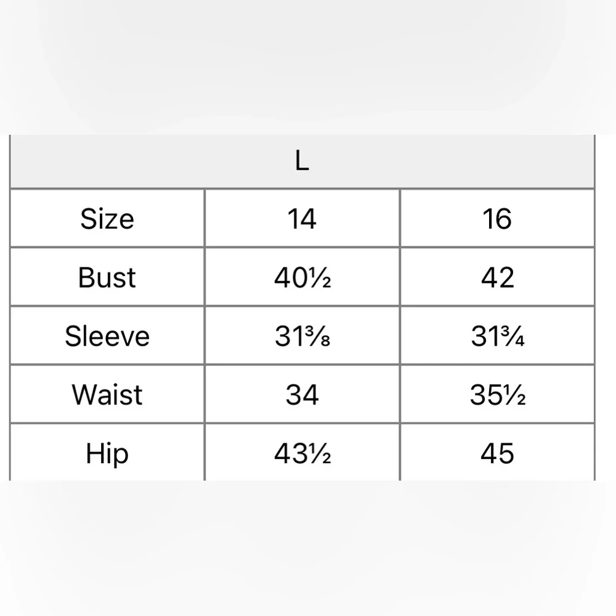Click the Hip row label
The image size is (616, 616).
pos(107,452)
